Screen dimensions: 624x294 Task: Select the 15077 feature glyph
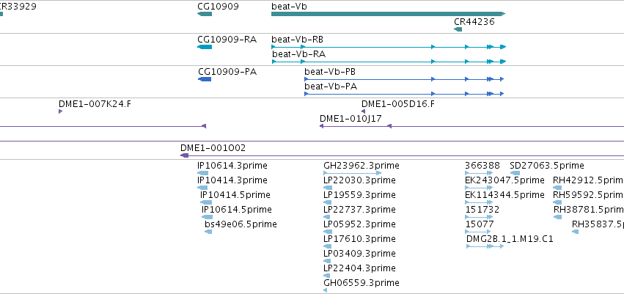[478, 232]
